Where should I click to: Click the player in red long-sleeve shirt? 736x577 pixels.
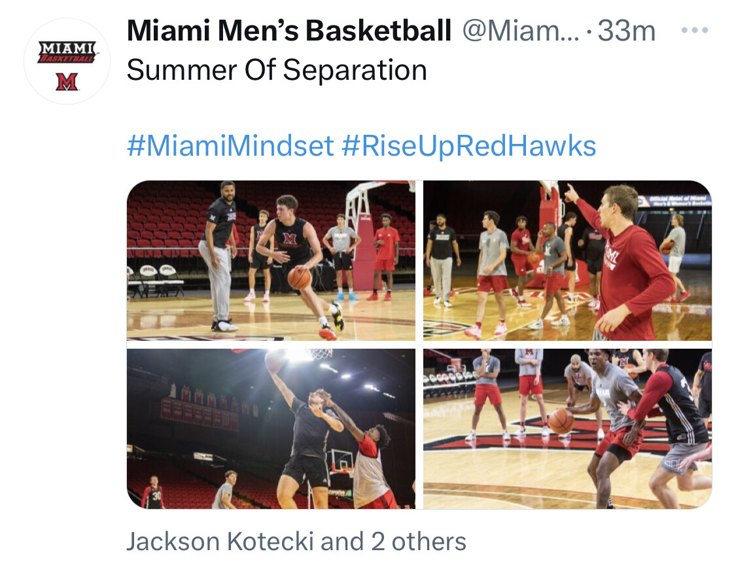tap(624, 263)
